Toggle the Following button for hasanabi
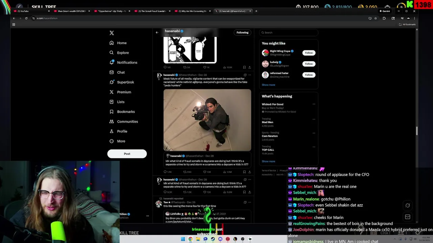 (242, 32)
